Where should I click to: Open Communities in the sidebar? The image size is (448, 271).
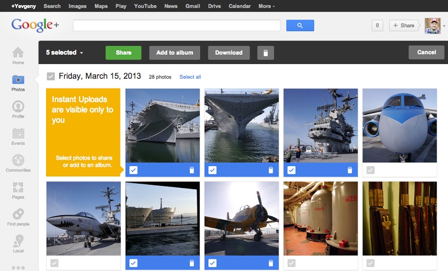(x=18, y=163)
